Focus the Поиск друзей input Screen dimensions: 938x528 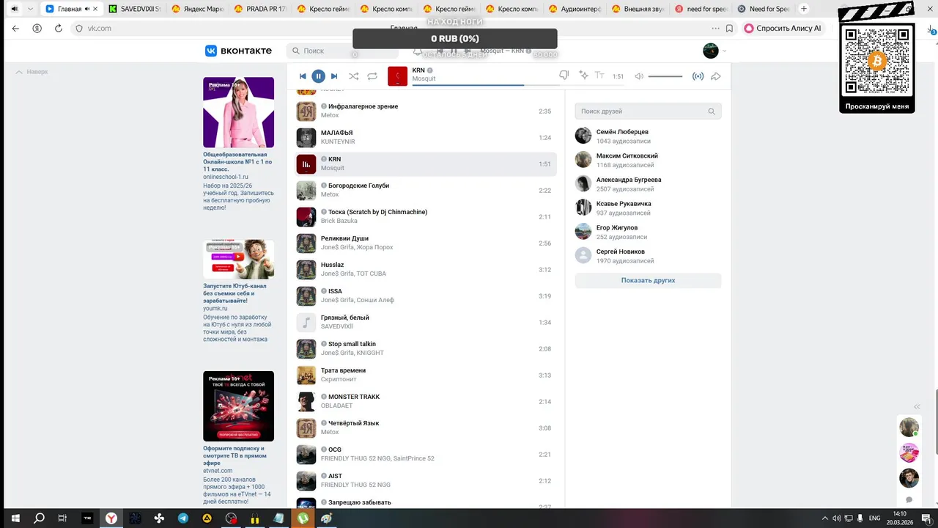coord(648,111)
